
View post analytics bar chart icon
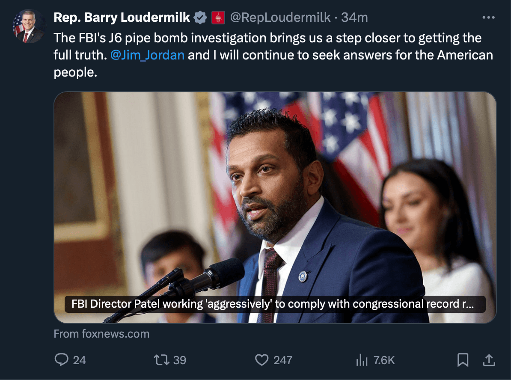pyautogui.click(x=362, y=360)
